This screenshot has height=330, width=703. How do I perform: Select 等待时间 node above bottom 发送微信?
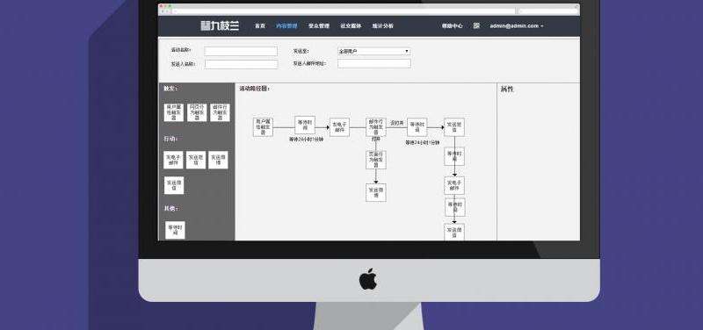[x=454, y=207]
